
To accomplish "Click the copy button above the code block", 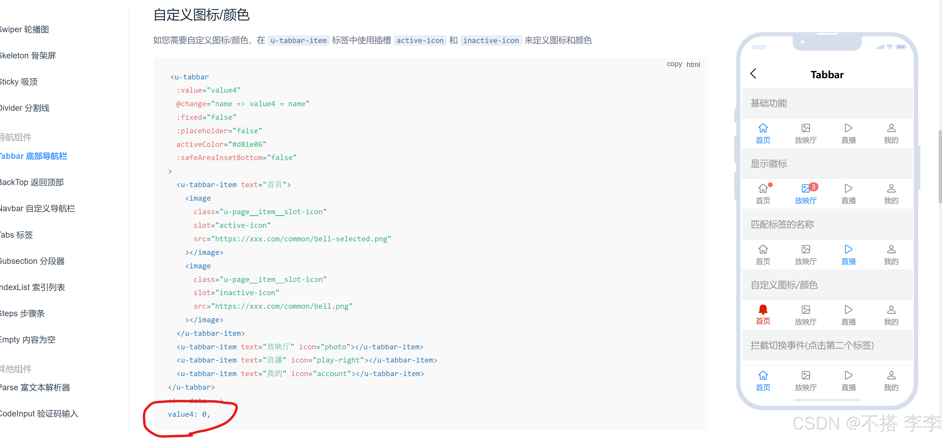I will pyautogui.click(x=674, y=64).
